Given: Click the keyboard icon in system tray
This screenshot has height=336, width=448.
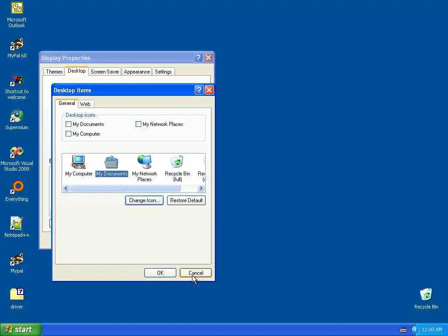Looking at the screenshot, I should (403, 330).
